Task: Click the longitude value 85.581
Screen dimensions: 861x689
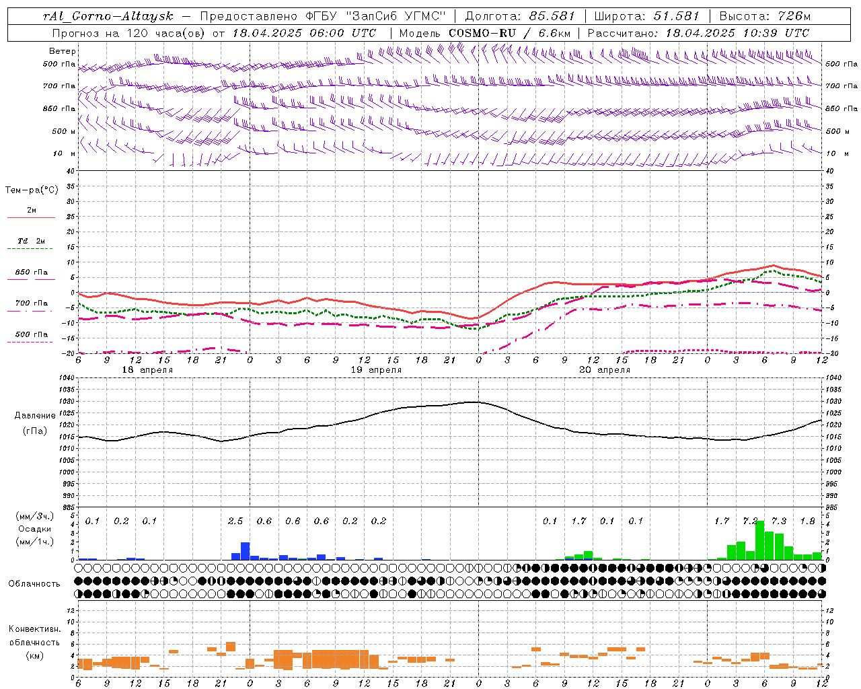Action: click(552, 15)
